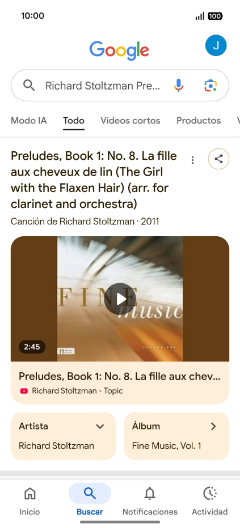The image size is (240, 528).
Task: Select the Todo results tab
Action: point(74,121)
